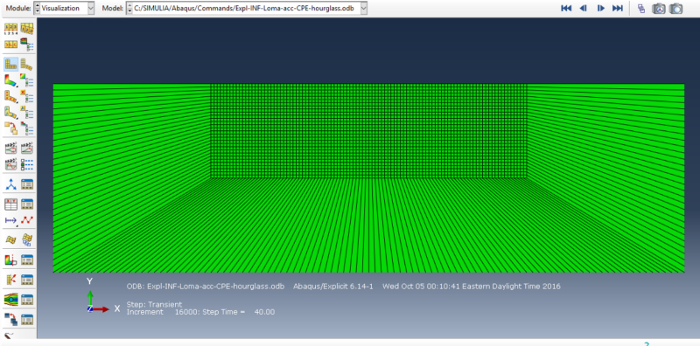Step to the previous frame

point(583,8)
